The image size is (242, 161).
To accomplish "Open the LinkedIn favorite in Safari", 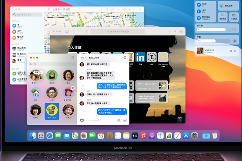I will 140,57.
